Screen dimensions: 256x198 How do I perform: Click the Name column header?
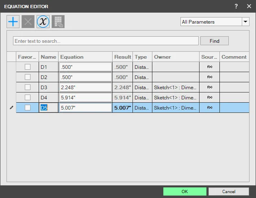(x=48, y=57)
